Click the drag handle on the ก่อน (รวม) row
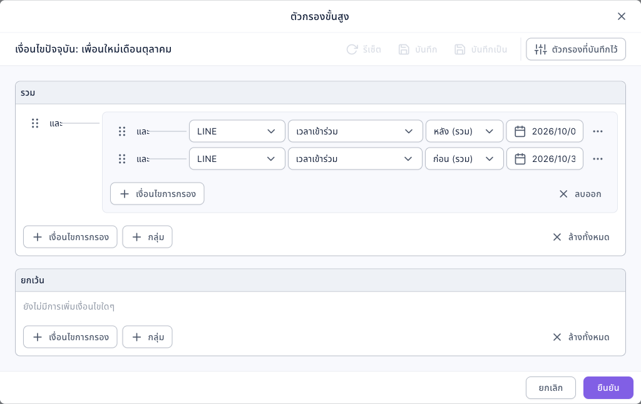Screen dimensions: 641x404 [x=122, y=159]
